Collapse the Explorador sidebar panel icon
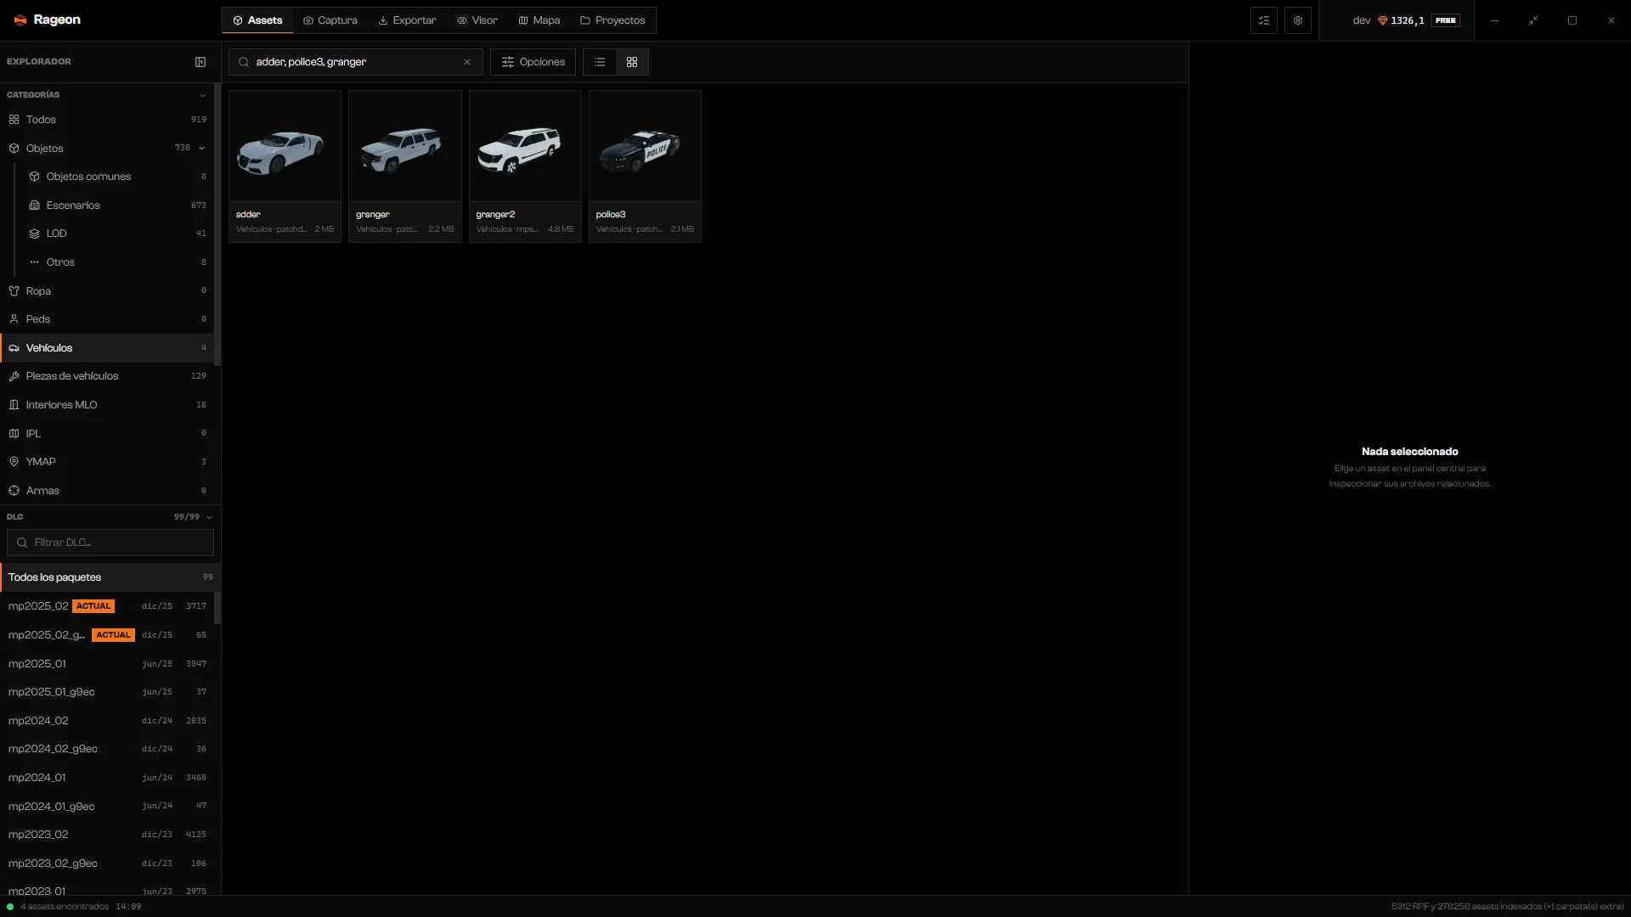The image size is (1631, 917). [200, 62]
